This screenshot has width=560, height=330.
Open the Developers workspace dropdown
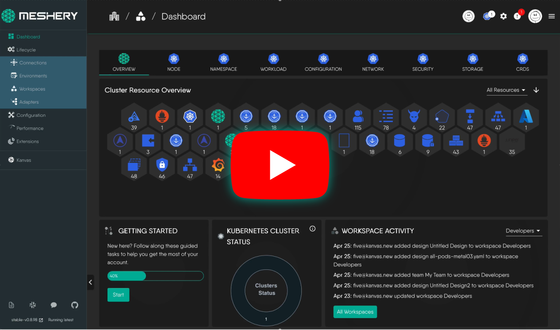click(x=524, y=230)
